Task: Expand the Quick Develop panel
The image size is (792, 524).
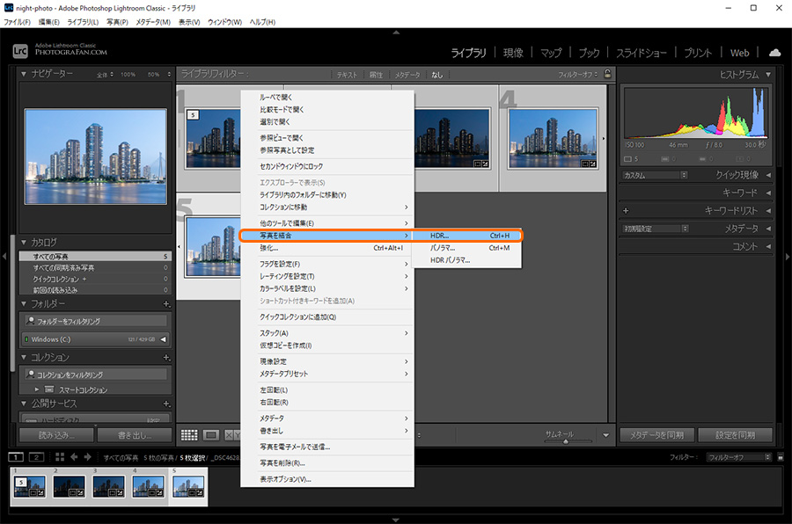Action: coord(768,175)
